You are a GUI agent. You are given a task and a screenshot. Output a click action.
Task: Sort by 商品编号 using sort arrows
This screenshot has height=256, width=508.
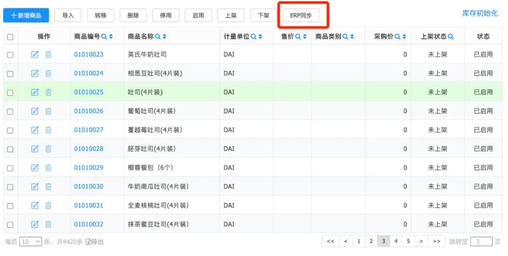click(111, 37)
